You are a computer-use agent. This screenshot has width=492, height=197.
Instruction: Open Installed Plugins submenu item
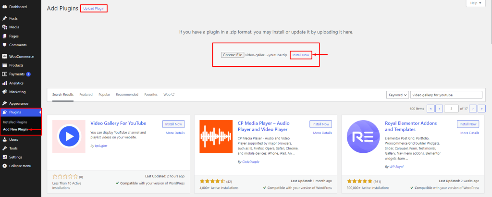[15, 122]
